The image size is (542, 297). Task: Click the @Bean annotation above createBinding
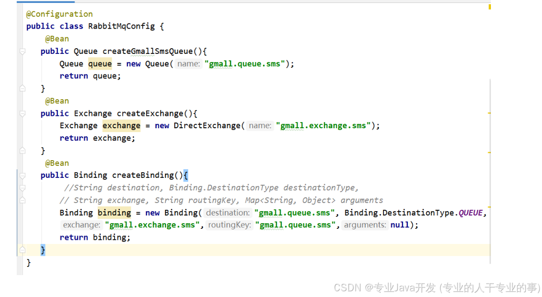57,163
